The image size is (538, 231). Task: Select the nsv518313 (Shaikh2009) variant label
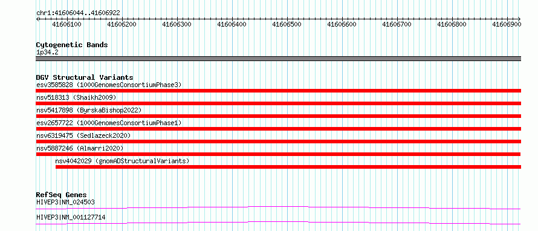pyautogui.click(x=76, y=97)
